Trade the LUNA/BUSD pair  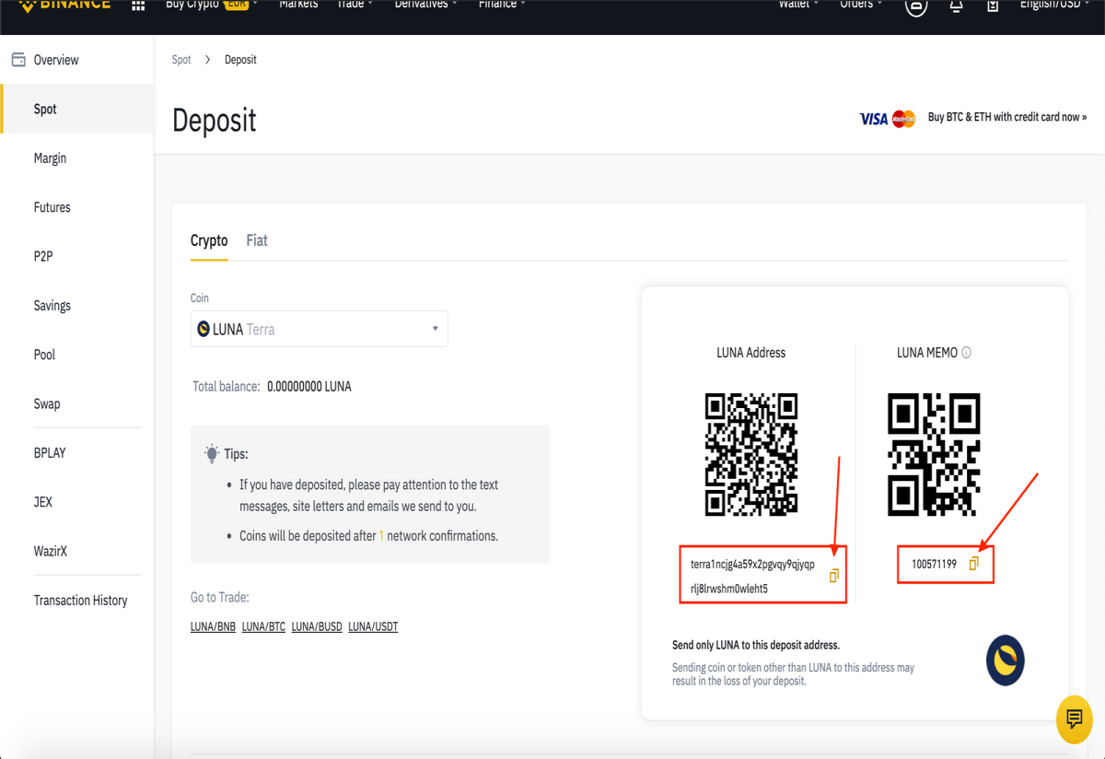317,627
